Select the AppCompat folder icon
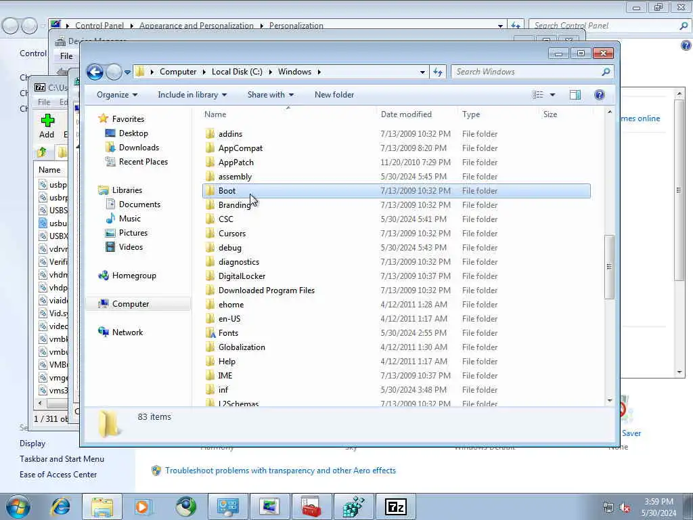The width and height of the screenshot is (693, 520). pyautogui.click(x=210, y=148)
